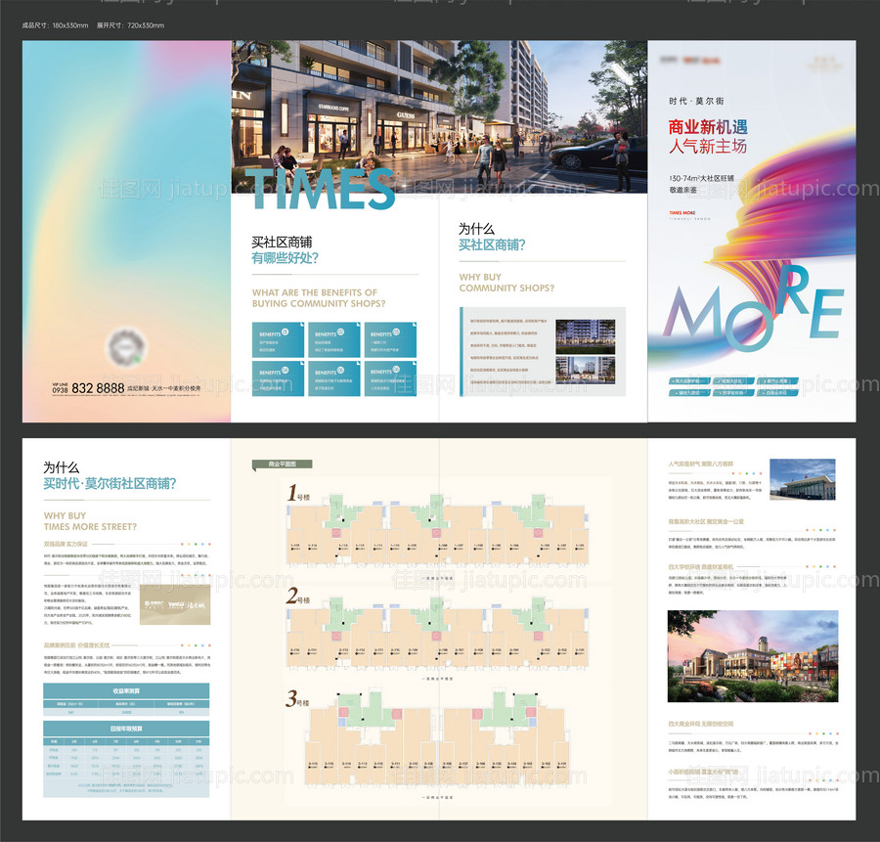
Task: Click the train station building photo
Action: [x=803, y=479]
